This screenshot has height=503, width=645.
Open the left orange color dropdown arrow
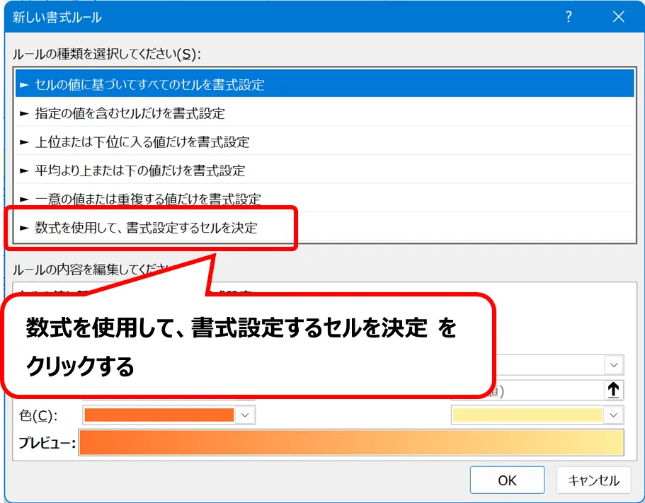245,415
